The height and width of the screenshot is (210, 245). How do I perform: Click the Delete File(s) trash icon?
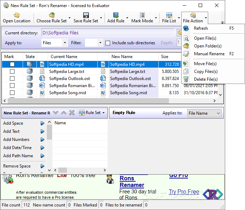(186, 79)
